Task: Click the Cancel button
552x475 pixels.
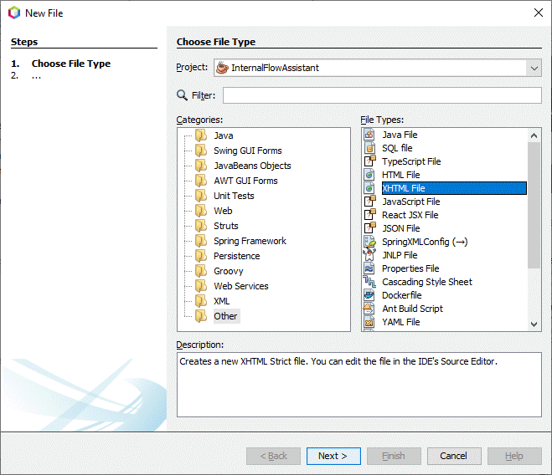Action: (x=454, y=456)
